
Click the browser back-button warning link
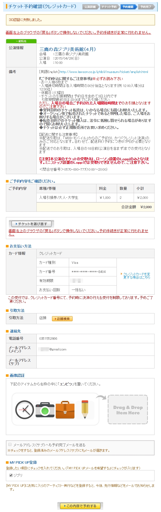coord(78,32)
